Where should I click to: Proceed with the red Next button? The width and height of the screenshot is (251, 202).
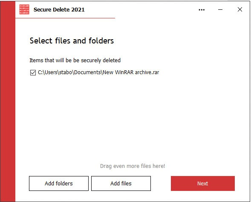(203, 183)
